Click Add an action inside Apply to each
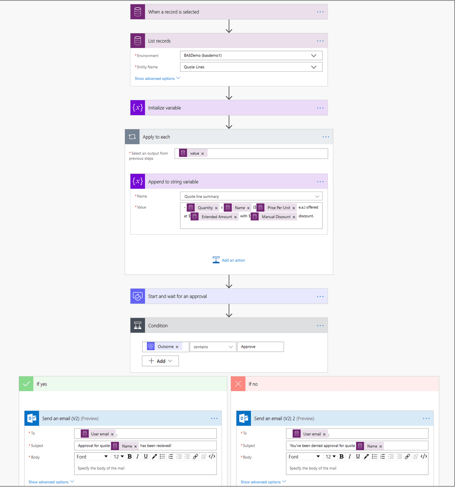Viewport: 455px width, 487px height. [233, 260]
